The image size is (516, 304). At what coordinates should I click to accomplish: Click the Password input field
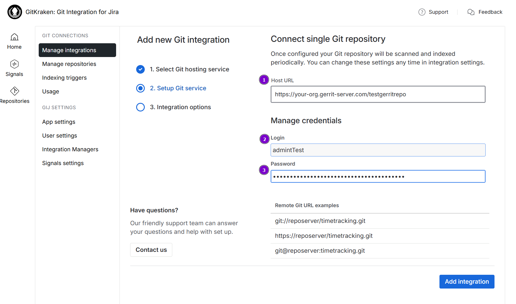click(378, 176)
